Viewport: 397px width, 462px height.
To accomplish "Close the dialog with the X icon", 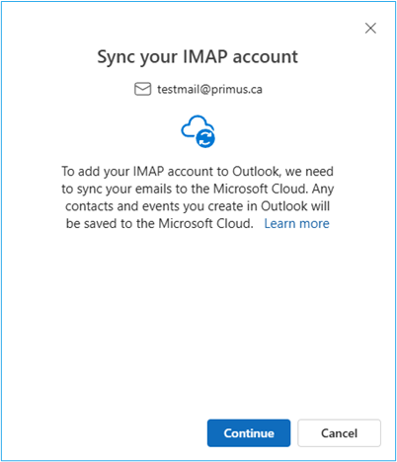I will coord(370,29).
